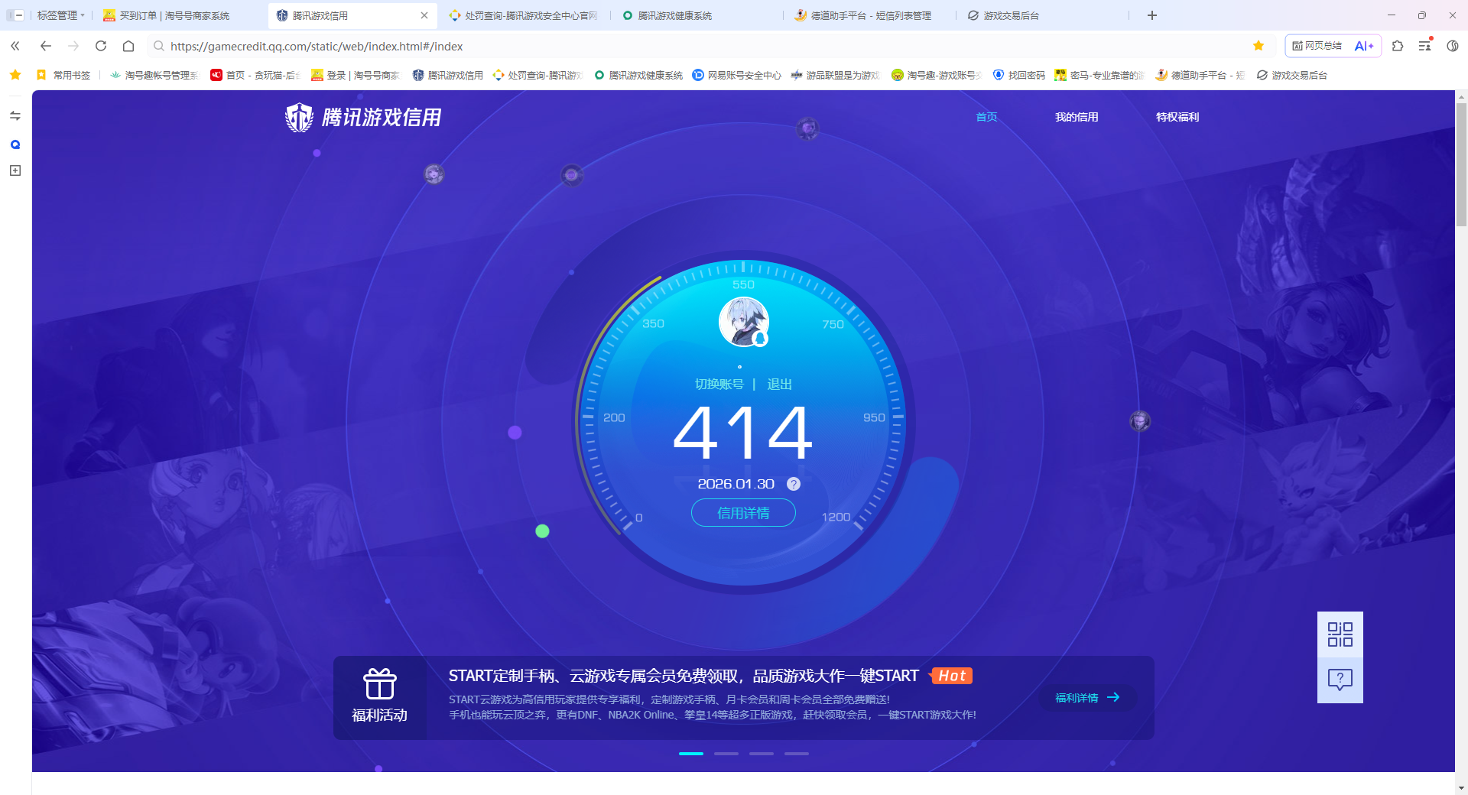Screen dimensions: 1468x795
Task: Click the AI+ assistant icon
Action: tap(1364, 46)
